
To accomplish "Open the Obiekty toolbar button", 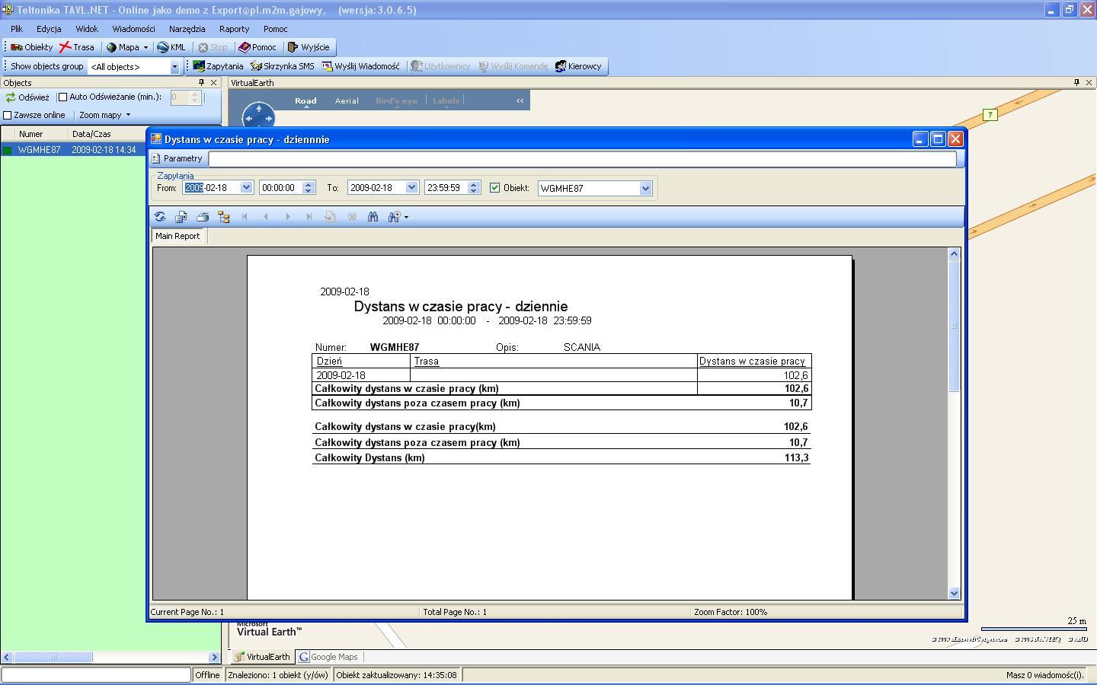I will coord(31,47).
